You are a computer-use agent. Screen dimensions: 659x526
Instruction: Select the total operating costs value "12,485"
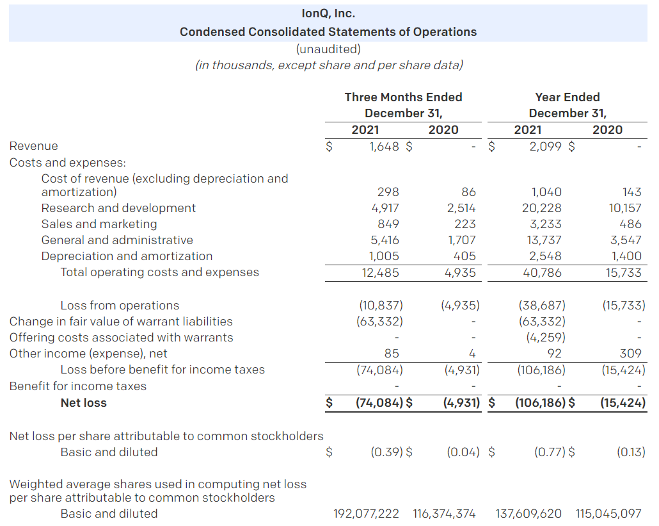point(380,273)
